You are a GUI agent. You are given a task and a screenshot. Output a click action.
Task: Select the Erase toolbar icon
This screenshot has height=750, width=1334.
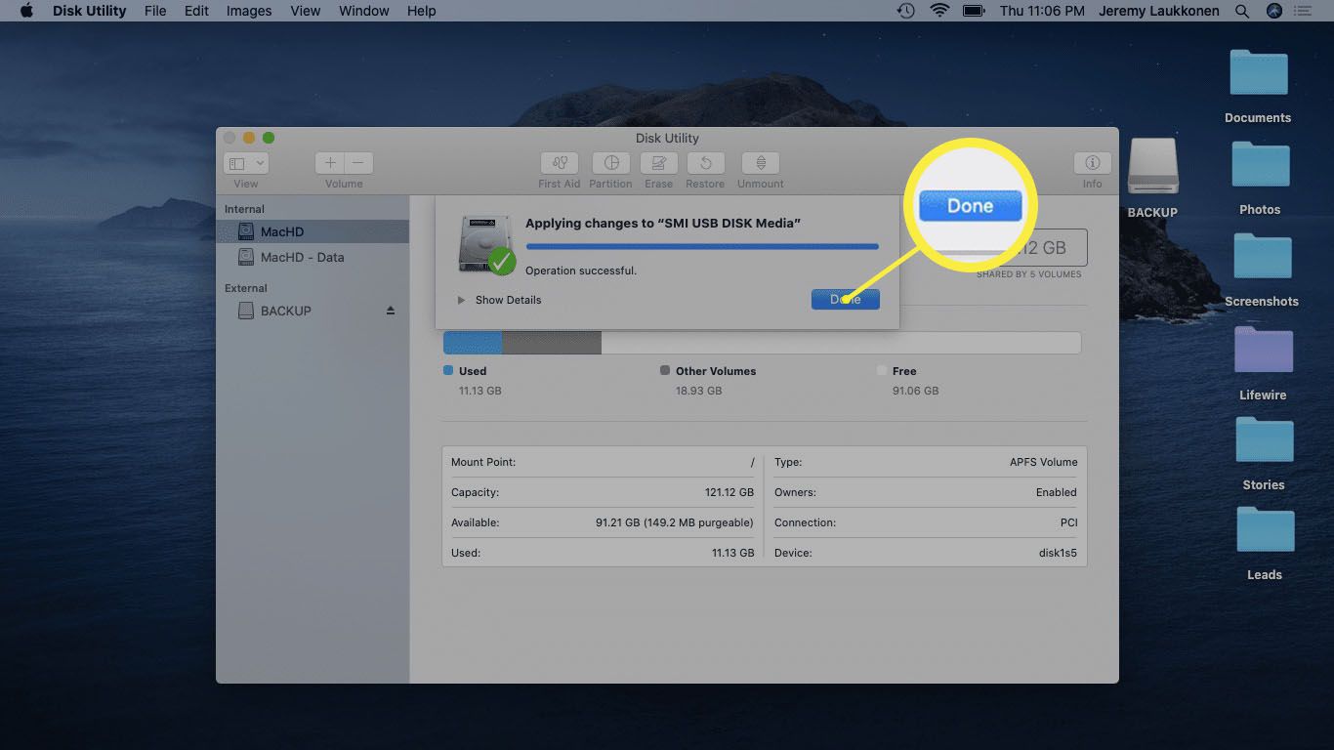[x=658, y=163]
